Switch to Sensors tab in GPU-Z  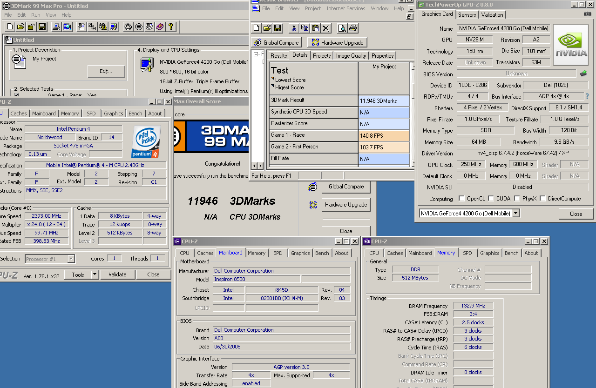coord(467,15)
